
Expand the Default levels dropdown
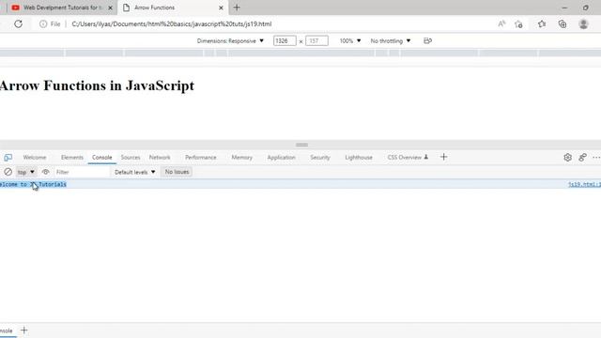(135, 172)
